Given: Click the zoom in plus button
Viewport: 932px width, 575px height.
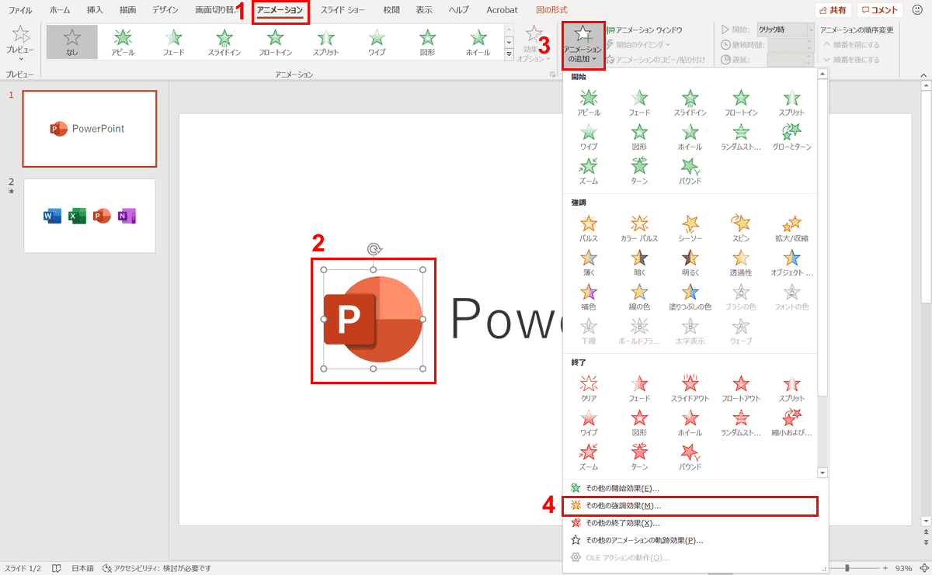Looking at the screenshot, I should [887, 567].
